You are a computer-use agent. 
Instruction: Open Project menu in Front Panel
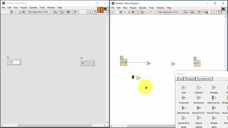[x=24, y=7]
